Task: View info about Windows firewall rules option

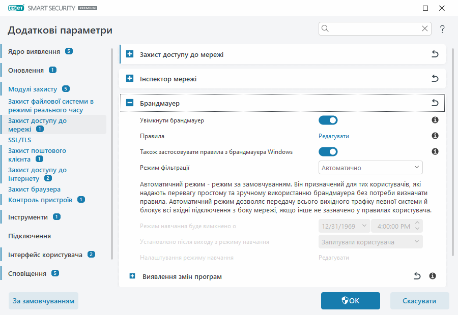Action: [435, 151]
